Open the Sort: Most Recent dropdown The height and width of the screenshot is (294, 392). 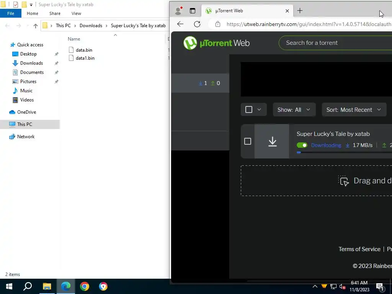coord(354,109)
